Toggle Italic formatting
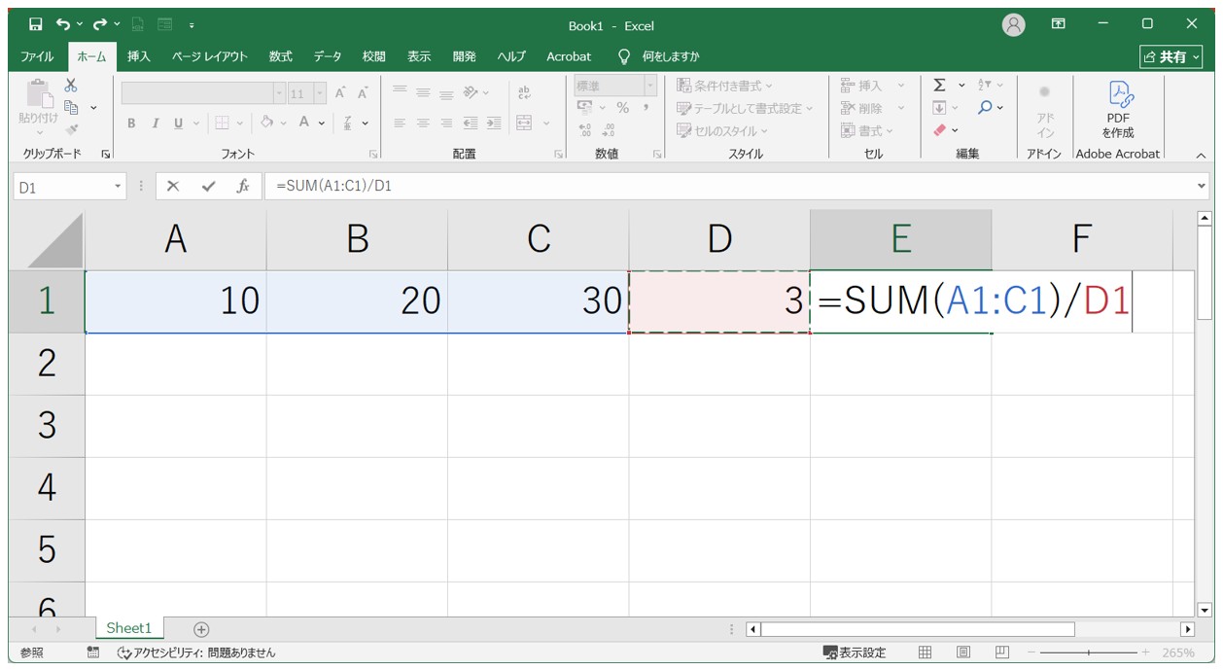1223x670 pixels. pos(155,123)
